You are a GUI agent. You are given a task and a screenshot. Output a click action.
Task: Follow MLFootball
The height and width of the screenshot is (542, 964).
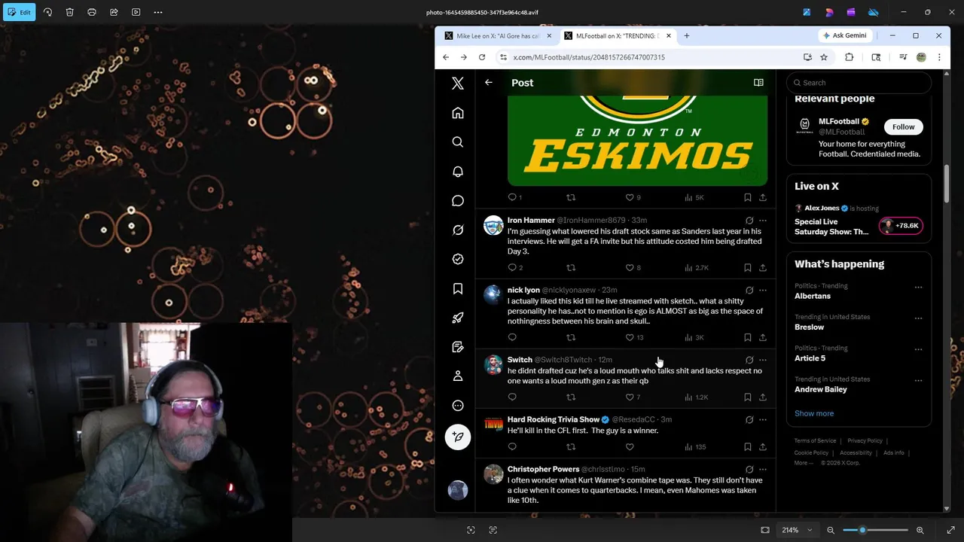pyautogui.click(x=903, y=127)
